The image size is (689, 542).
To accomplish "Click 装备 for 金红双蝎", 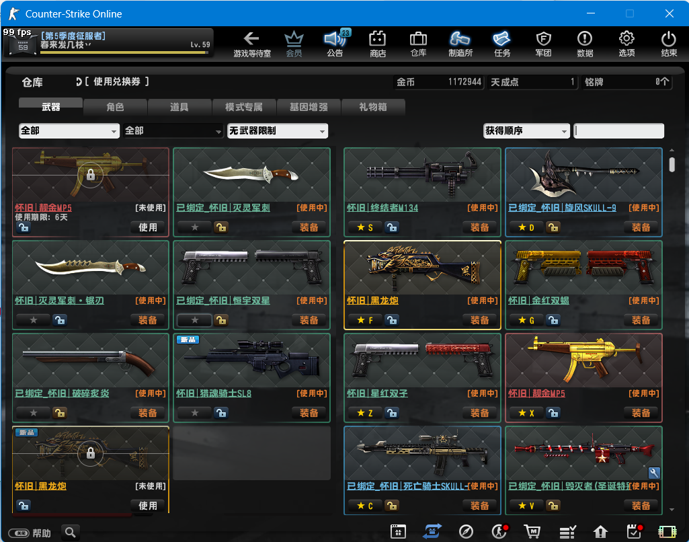I will coord(641,320).
